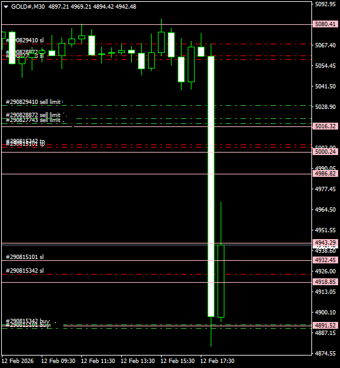Select the large white bearish candle body
The width and height of the screenshot is (340, 368).
(x=211, y=186)
